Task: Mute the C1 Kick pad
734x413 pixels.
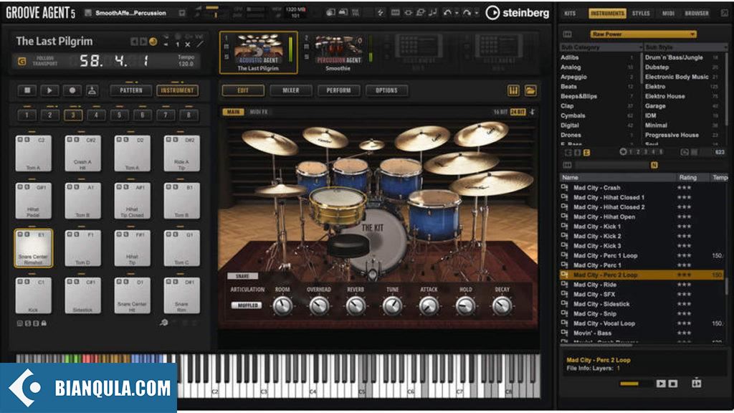Action: tap(20, 281)
